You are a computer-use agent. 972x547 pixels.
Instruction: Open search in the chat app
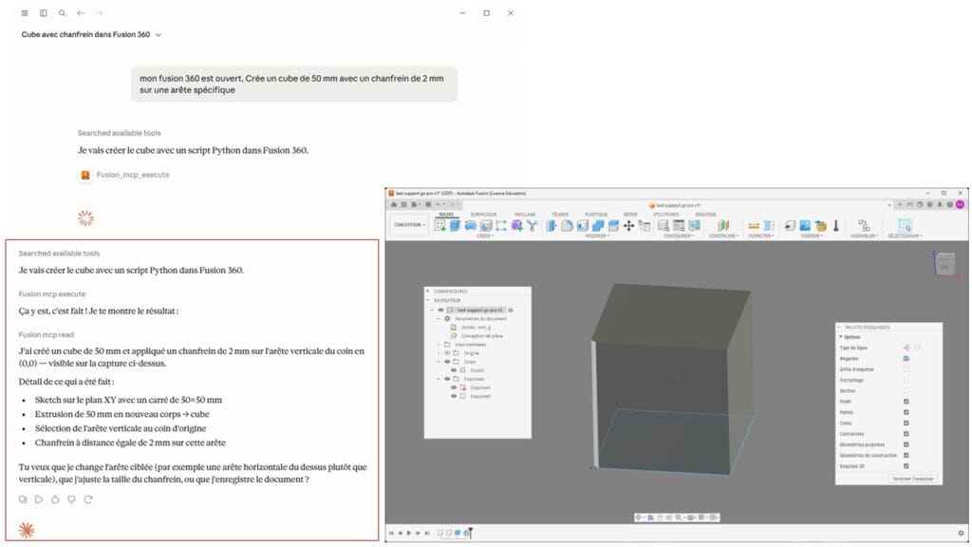coord(62,13)
